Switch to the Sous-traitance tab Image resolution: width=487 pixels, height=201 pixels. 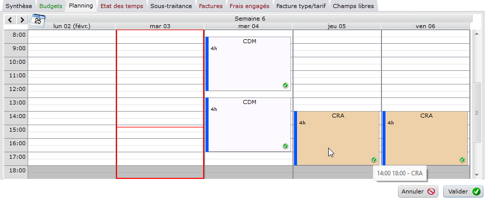click(x=171, y=6)
